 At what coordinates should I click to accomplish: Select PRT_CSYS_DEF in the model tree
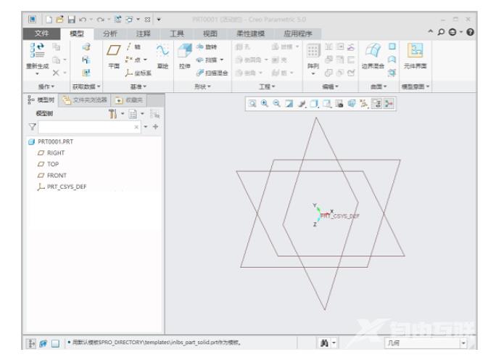62,187
